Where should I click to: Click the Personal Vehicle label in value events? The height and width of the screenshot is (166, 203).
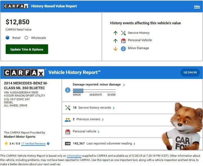coord(140,40)
